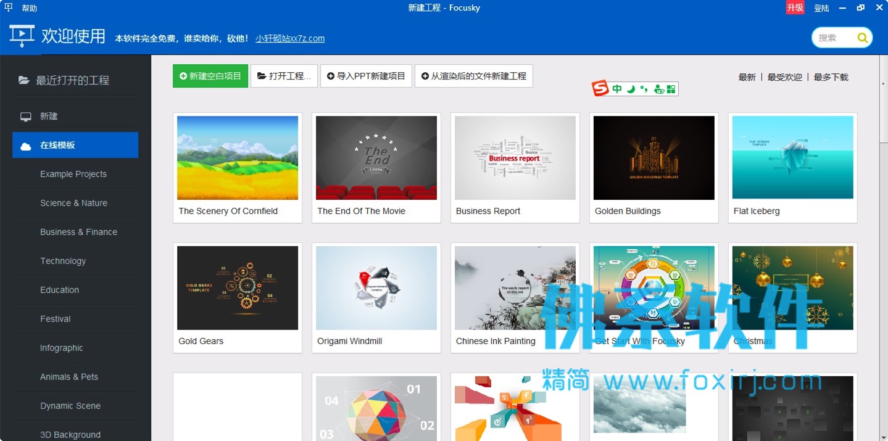
Task: Open the Flat Iceberg template thumbnail
Action: pos(793,158)
